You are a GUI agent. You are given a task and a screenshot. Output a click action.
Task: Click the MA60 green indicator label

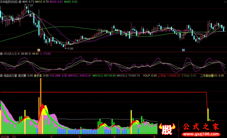click(71, 2)
